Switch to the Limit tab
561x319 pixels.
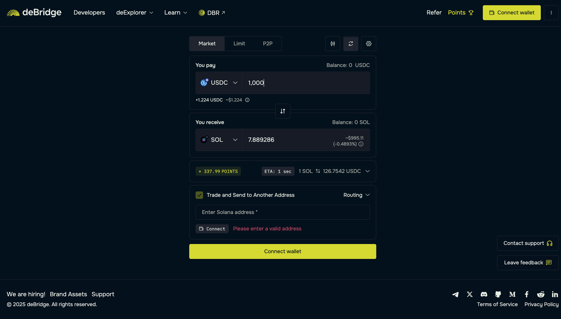(x=239, y=44)
